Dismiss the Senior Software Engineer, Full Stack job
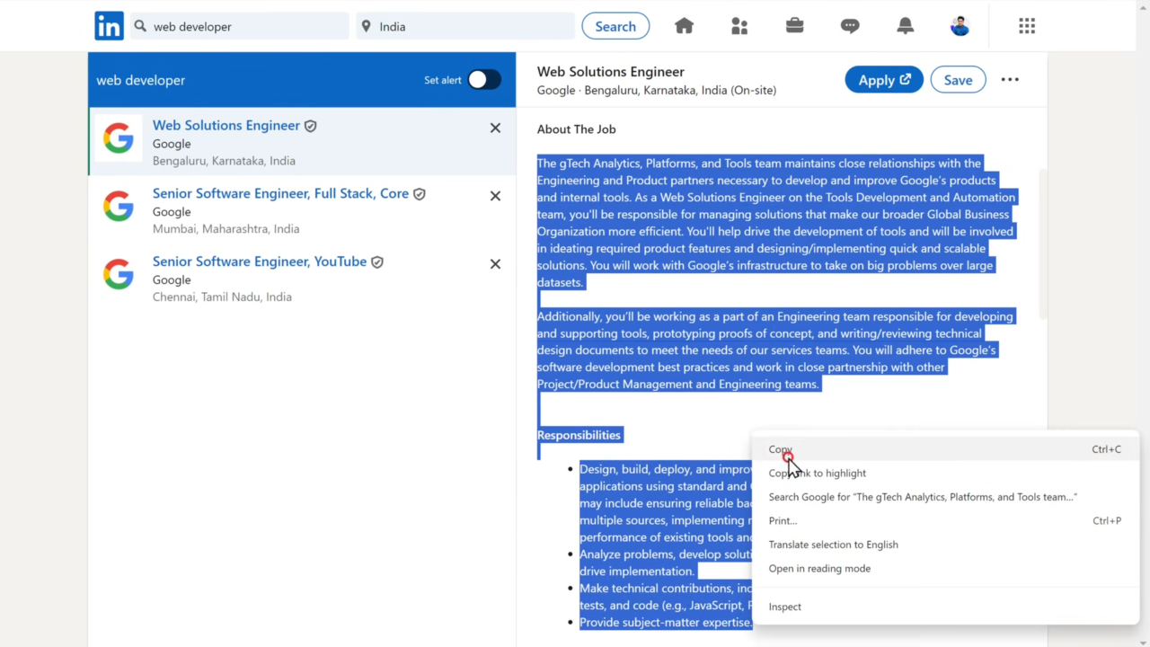 click(495, 196)
